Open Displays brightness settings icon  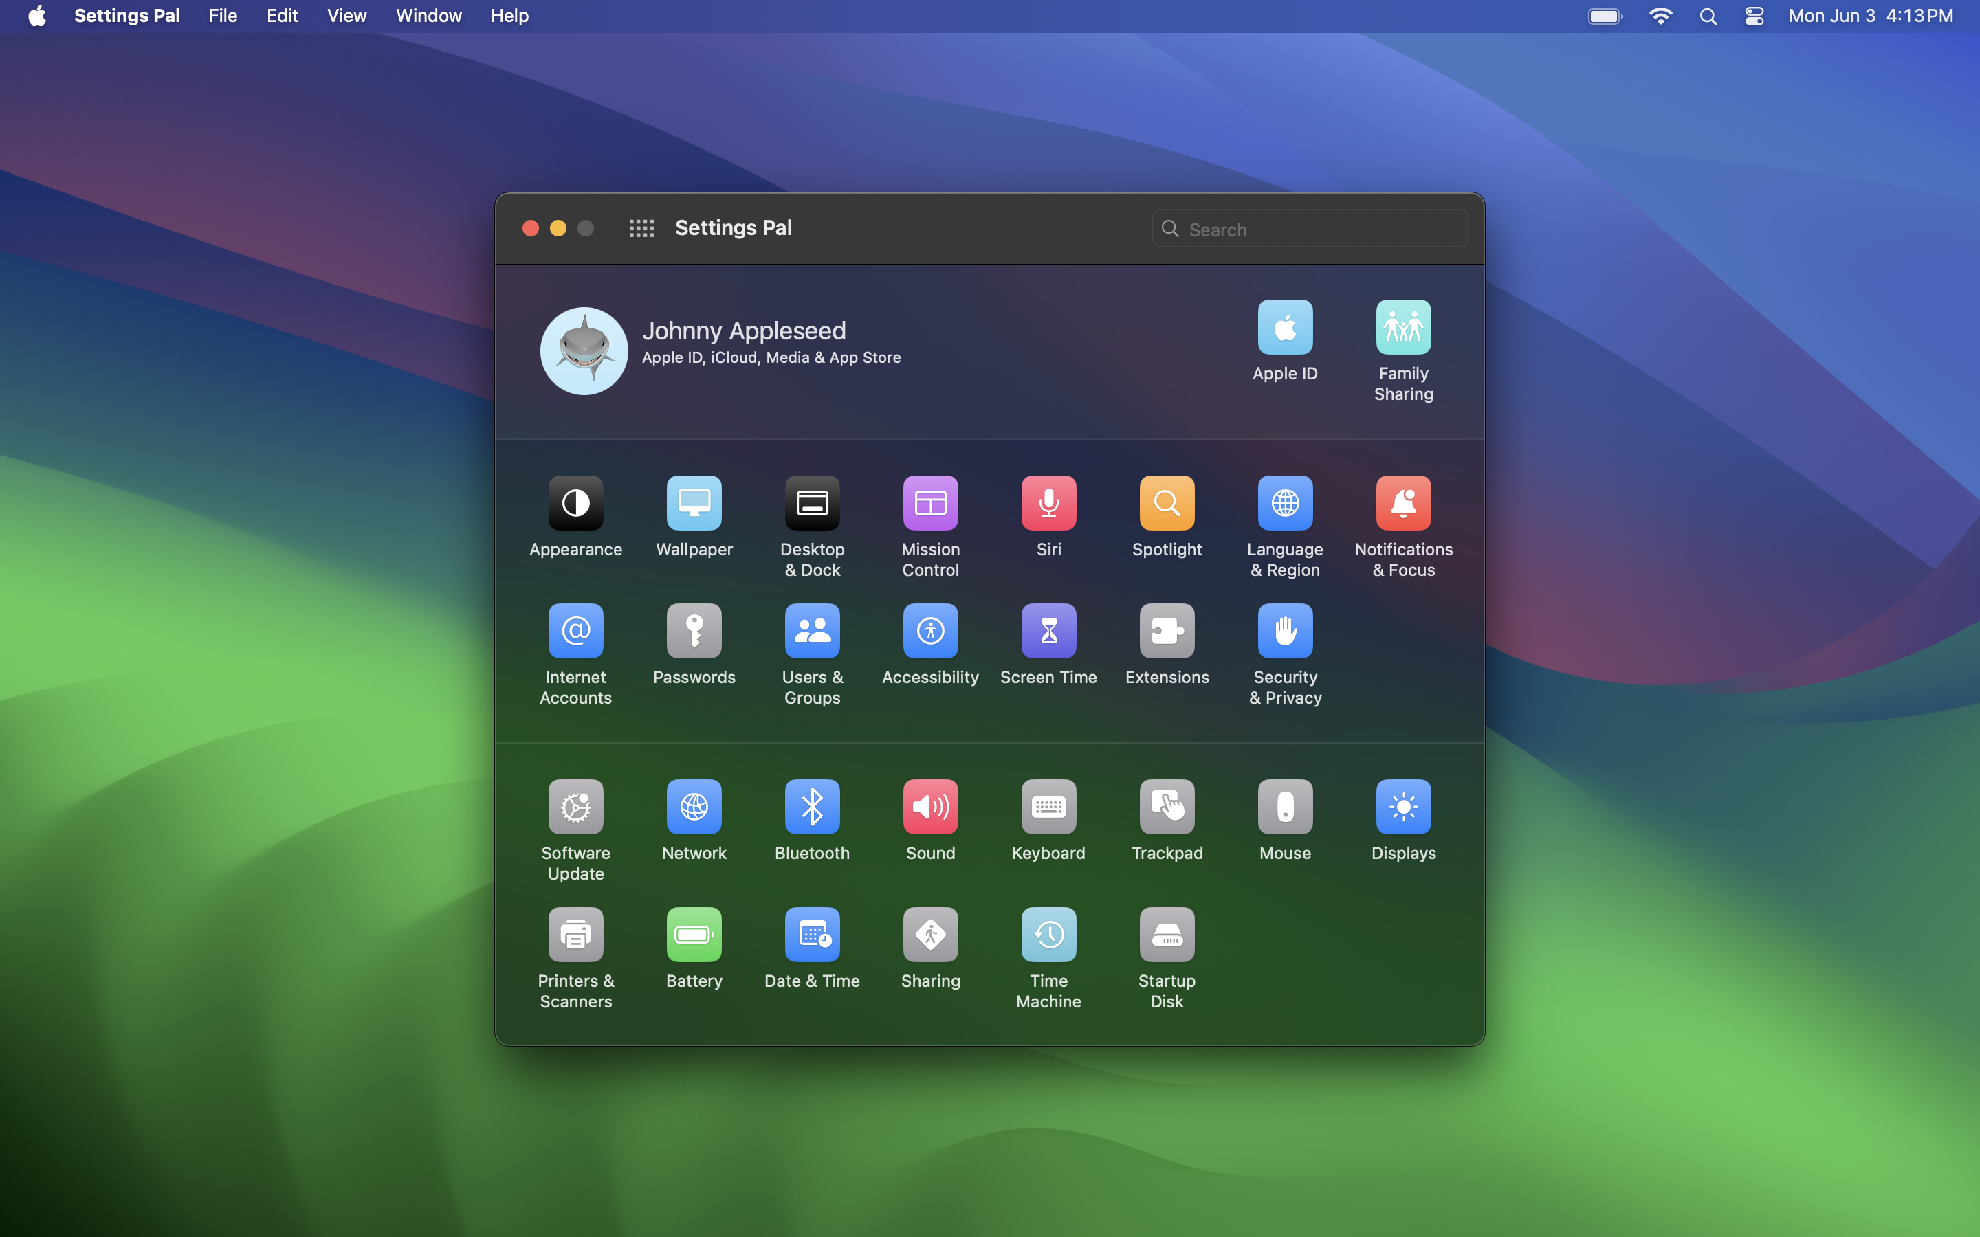tap(1403, 807)
